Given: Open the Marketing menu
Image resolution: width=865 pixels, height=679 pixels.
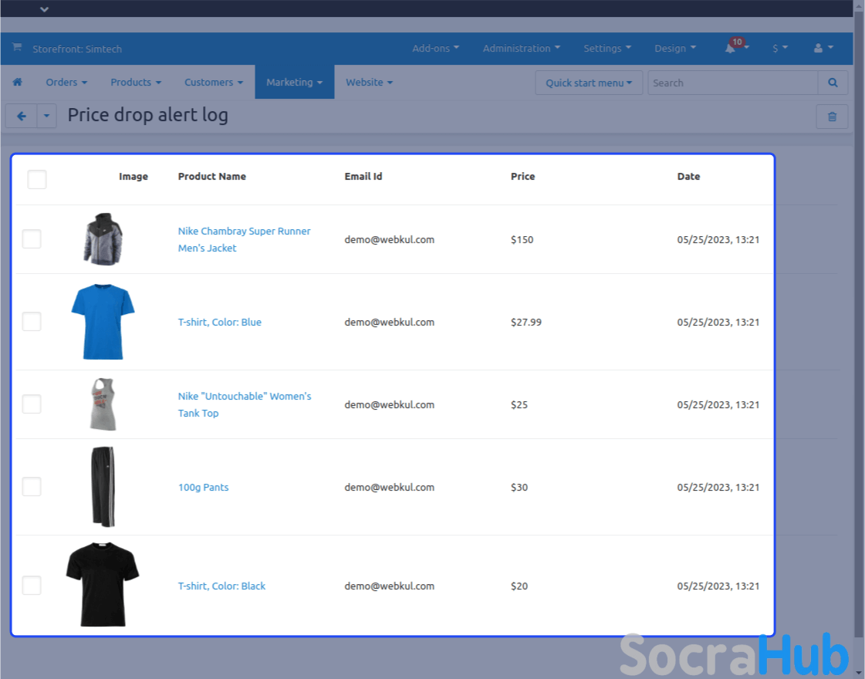Looking at the screenshot, I should pyautogui.click(x=294, y=83).
